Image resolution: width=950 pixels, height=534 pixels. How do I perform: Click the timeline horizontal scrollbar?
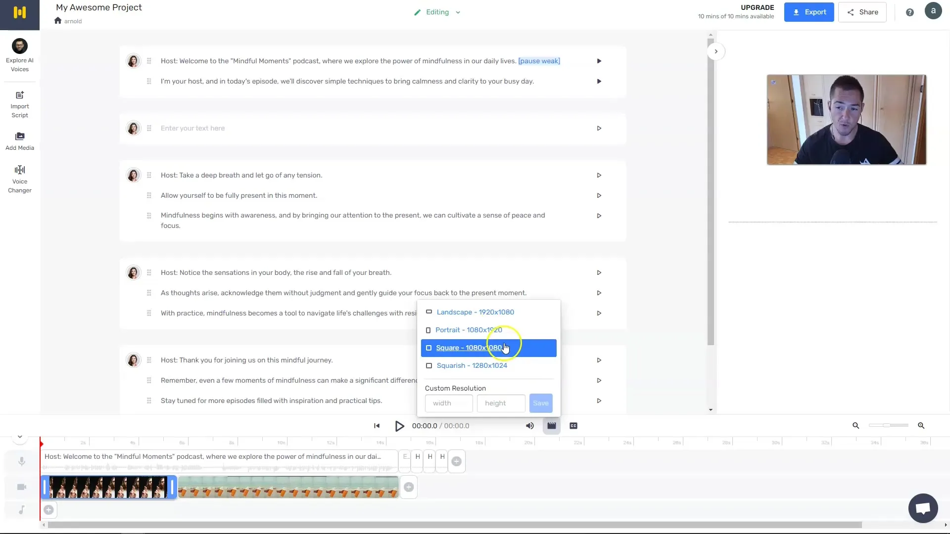click(454, 525)
